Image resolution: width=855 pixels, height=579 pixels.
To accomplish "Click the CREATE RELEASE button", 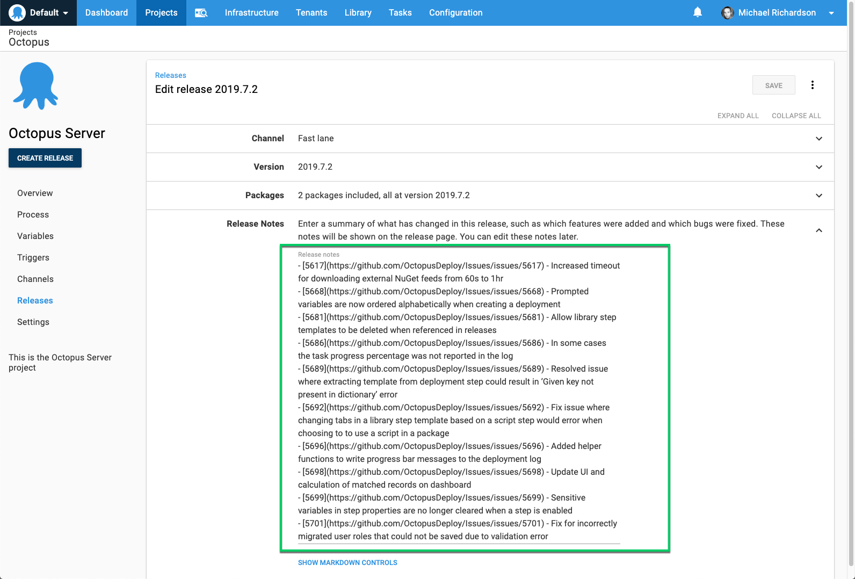I will [45, 158].
